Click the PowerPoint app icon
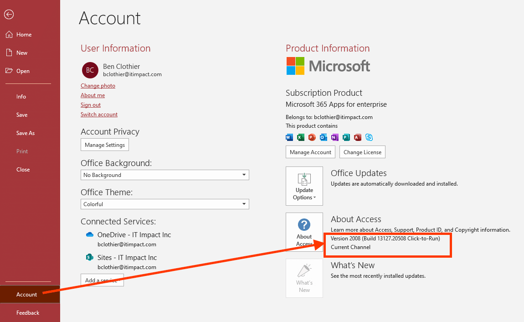Image resolution: width=524 pixels, height=322 pixels. tap(312, 137)
